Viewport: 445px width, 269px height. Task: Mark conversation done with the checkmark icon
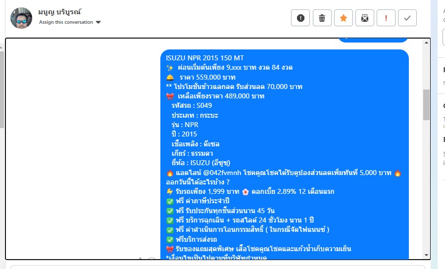[x=407, y=18]
